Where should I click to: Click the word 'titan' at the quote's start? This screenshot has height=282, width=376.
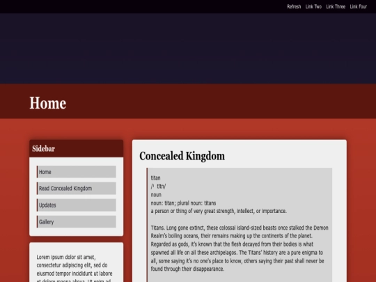click(155, 178)
